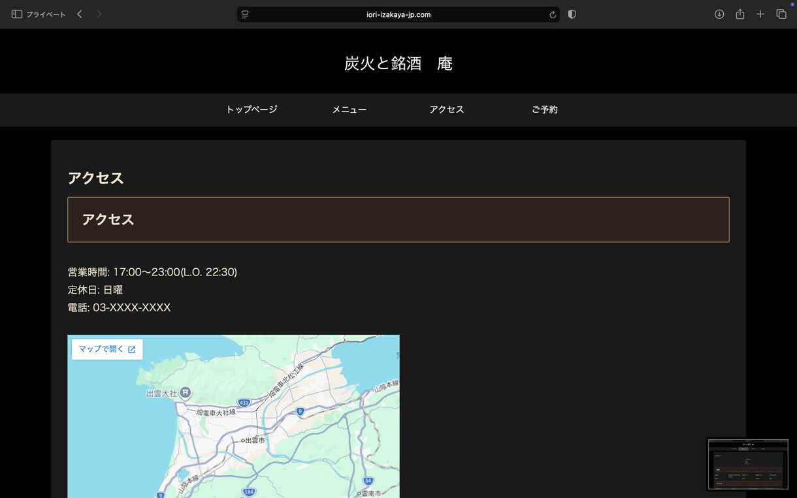Viewport: 797px width, 498px height.
Task: Click the screenshot preview thumbnail
Action: (748, 464)
